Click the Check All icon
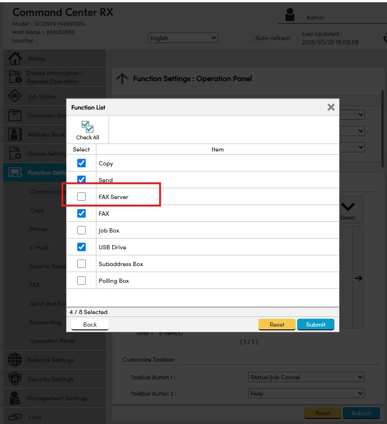 coord(88,127)
